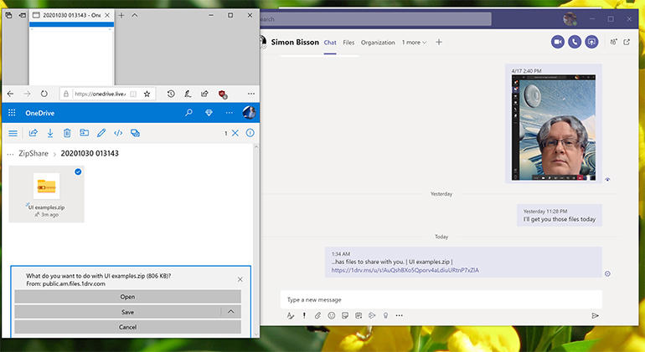Attach a file with the paperclip
Viewport: 645px width, 352px height.
tap(317, 315)
